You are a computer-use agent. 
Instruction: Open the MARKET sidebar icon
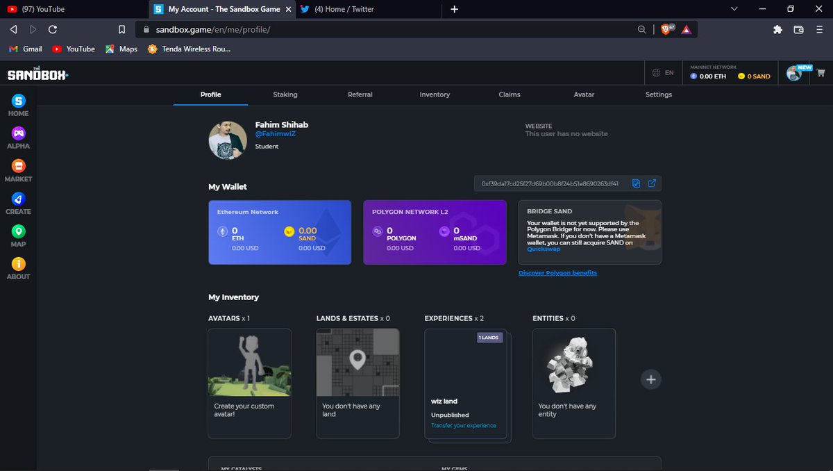click(18, 165)
